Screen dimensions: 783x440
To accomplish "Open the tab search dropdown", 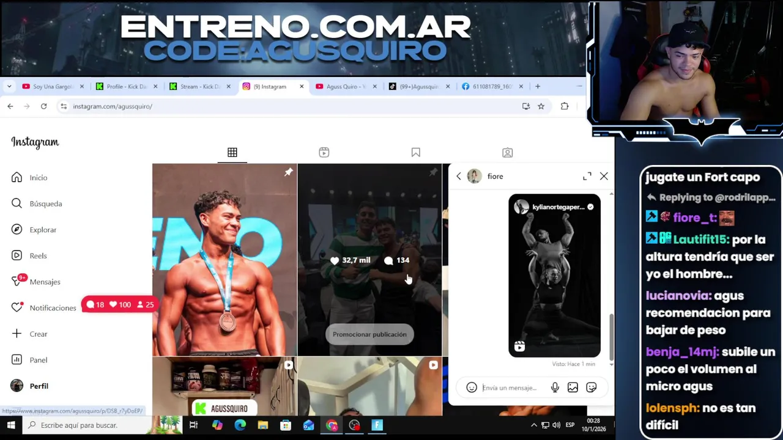I will tap(9, 86).
